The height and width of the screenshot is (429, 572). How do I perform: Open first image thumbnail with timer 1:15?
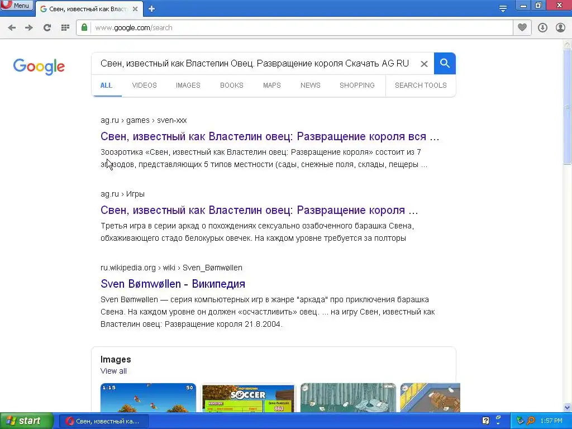(x=148, y=398)
